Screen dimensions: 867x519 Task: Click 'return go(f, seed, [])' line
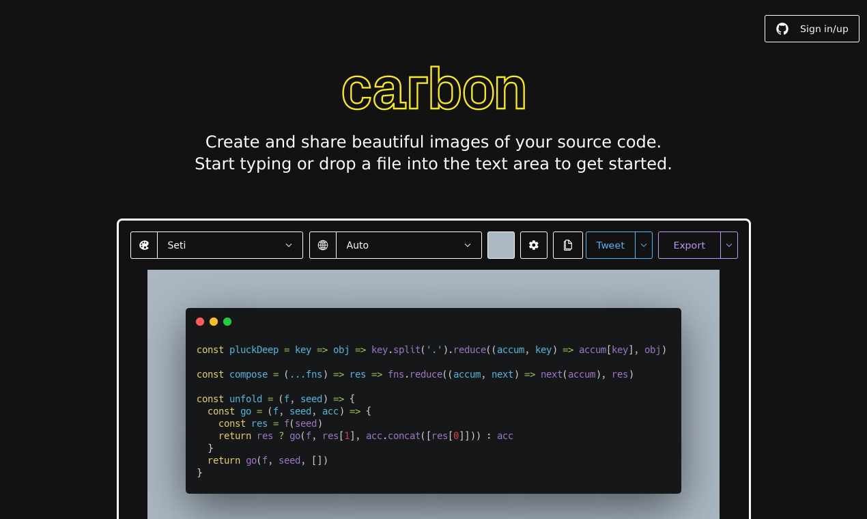[x=268, y=460]
